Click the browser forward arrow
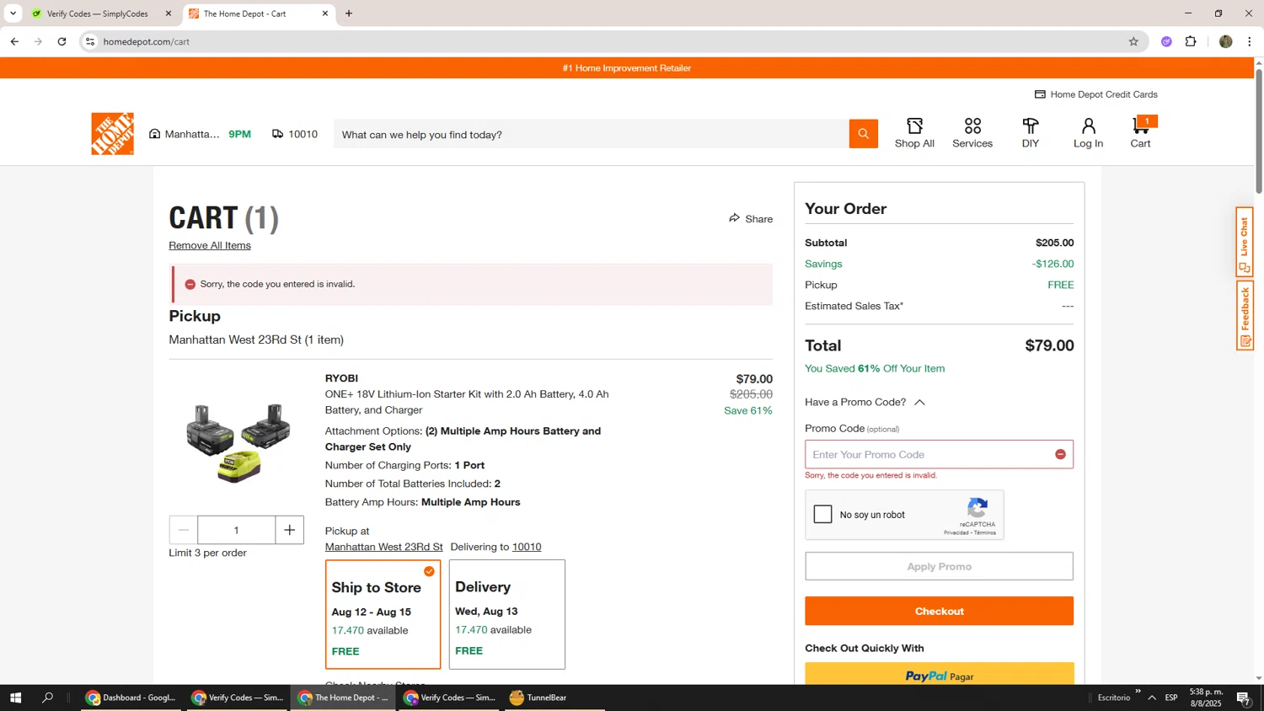1264x711 pixels. 38,41
